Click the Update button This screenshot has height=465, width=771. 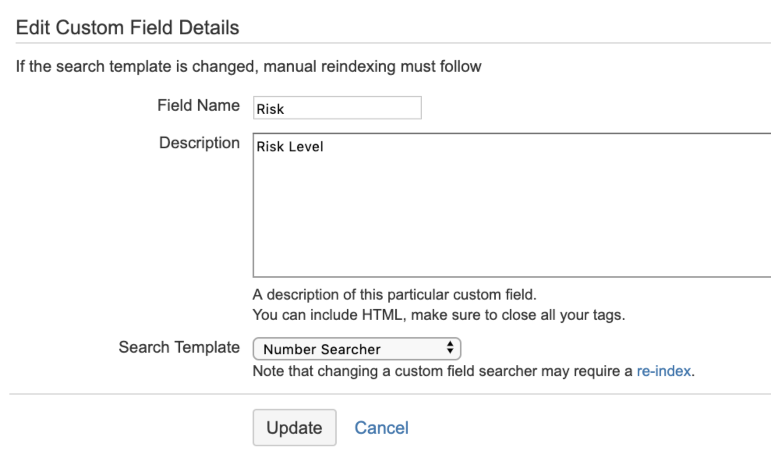(294, 428)
